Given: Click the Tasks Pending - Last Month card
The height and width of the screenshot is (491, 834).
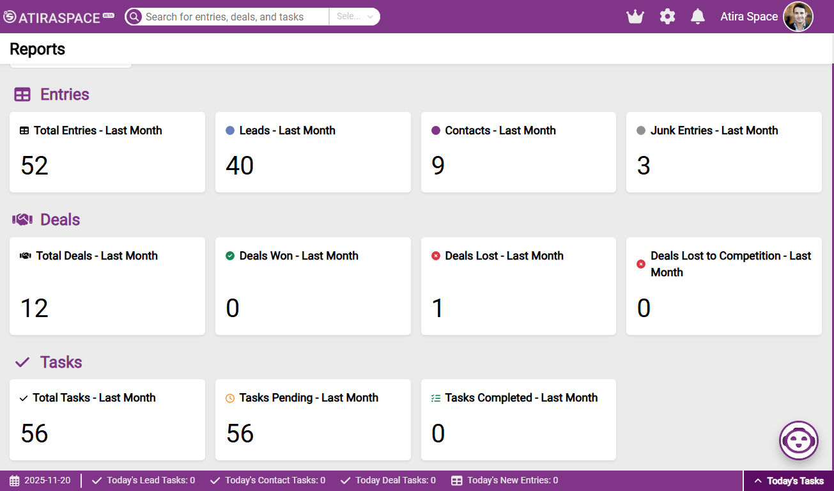Looking at the screenshot, I should pos(313,419).
